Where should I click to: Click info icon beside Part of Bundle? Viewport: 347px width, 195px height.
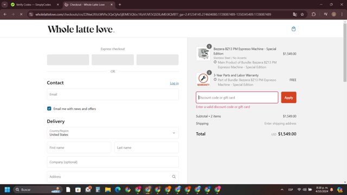click(215, 80)
